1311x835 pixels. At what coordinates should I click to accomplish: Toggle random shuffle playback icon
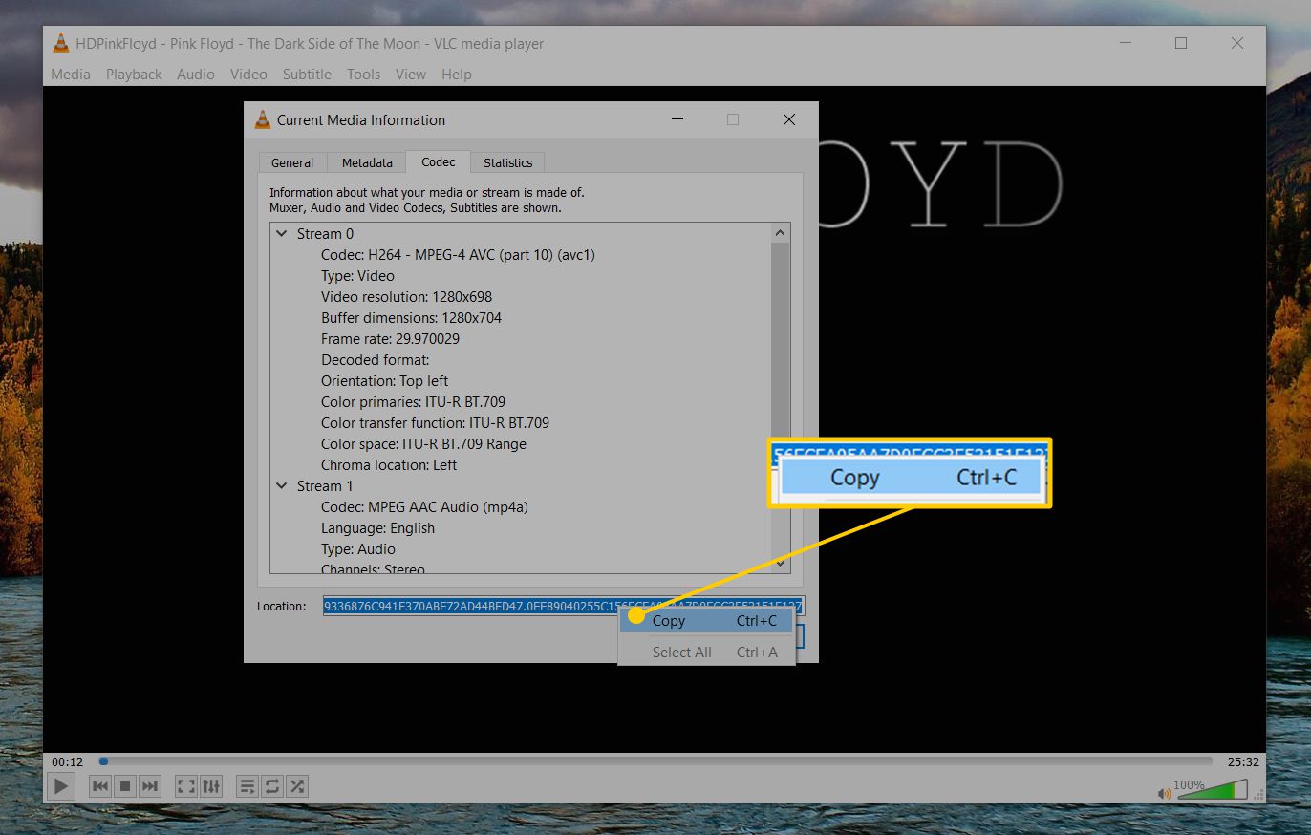click(x=297, y=786)
